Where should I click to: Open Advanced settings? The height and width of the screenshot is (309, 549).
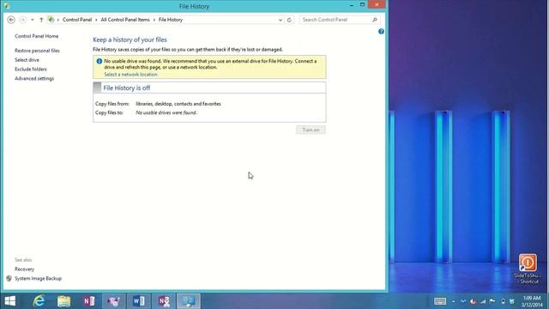click(x=34, y=78)
